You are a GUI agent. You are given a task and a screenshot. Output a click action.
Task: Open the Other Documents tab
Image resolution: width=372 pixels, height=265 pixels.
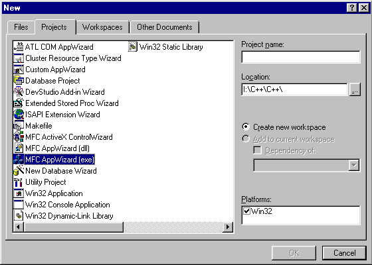point(165,27)
